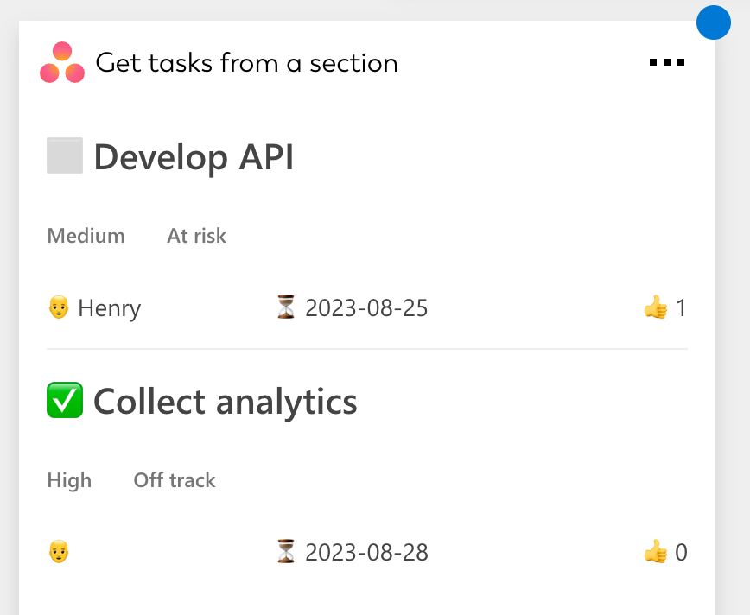Click the assignee face icon beside Henry
Screen dimensions: 750x615
[x=58, y=307]
